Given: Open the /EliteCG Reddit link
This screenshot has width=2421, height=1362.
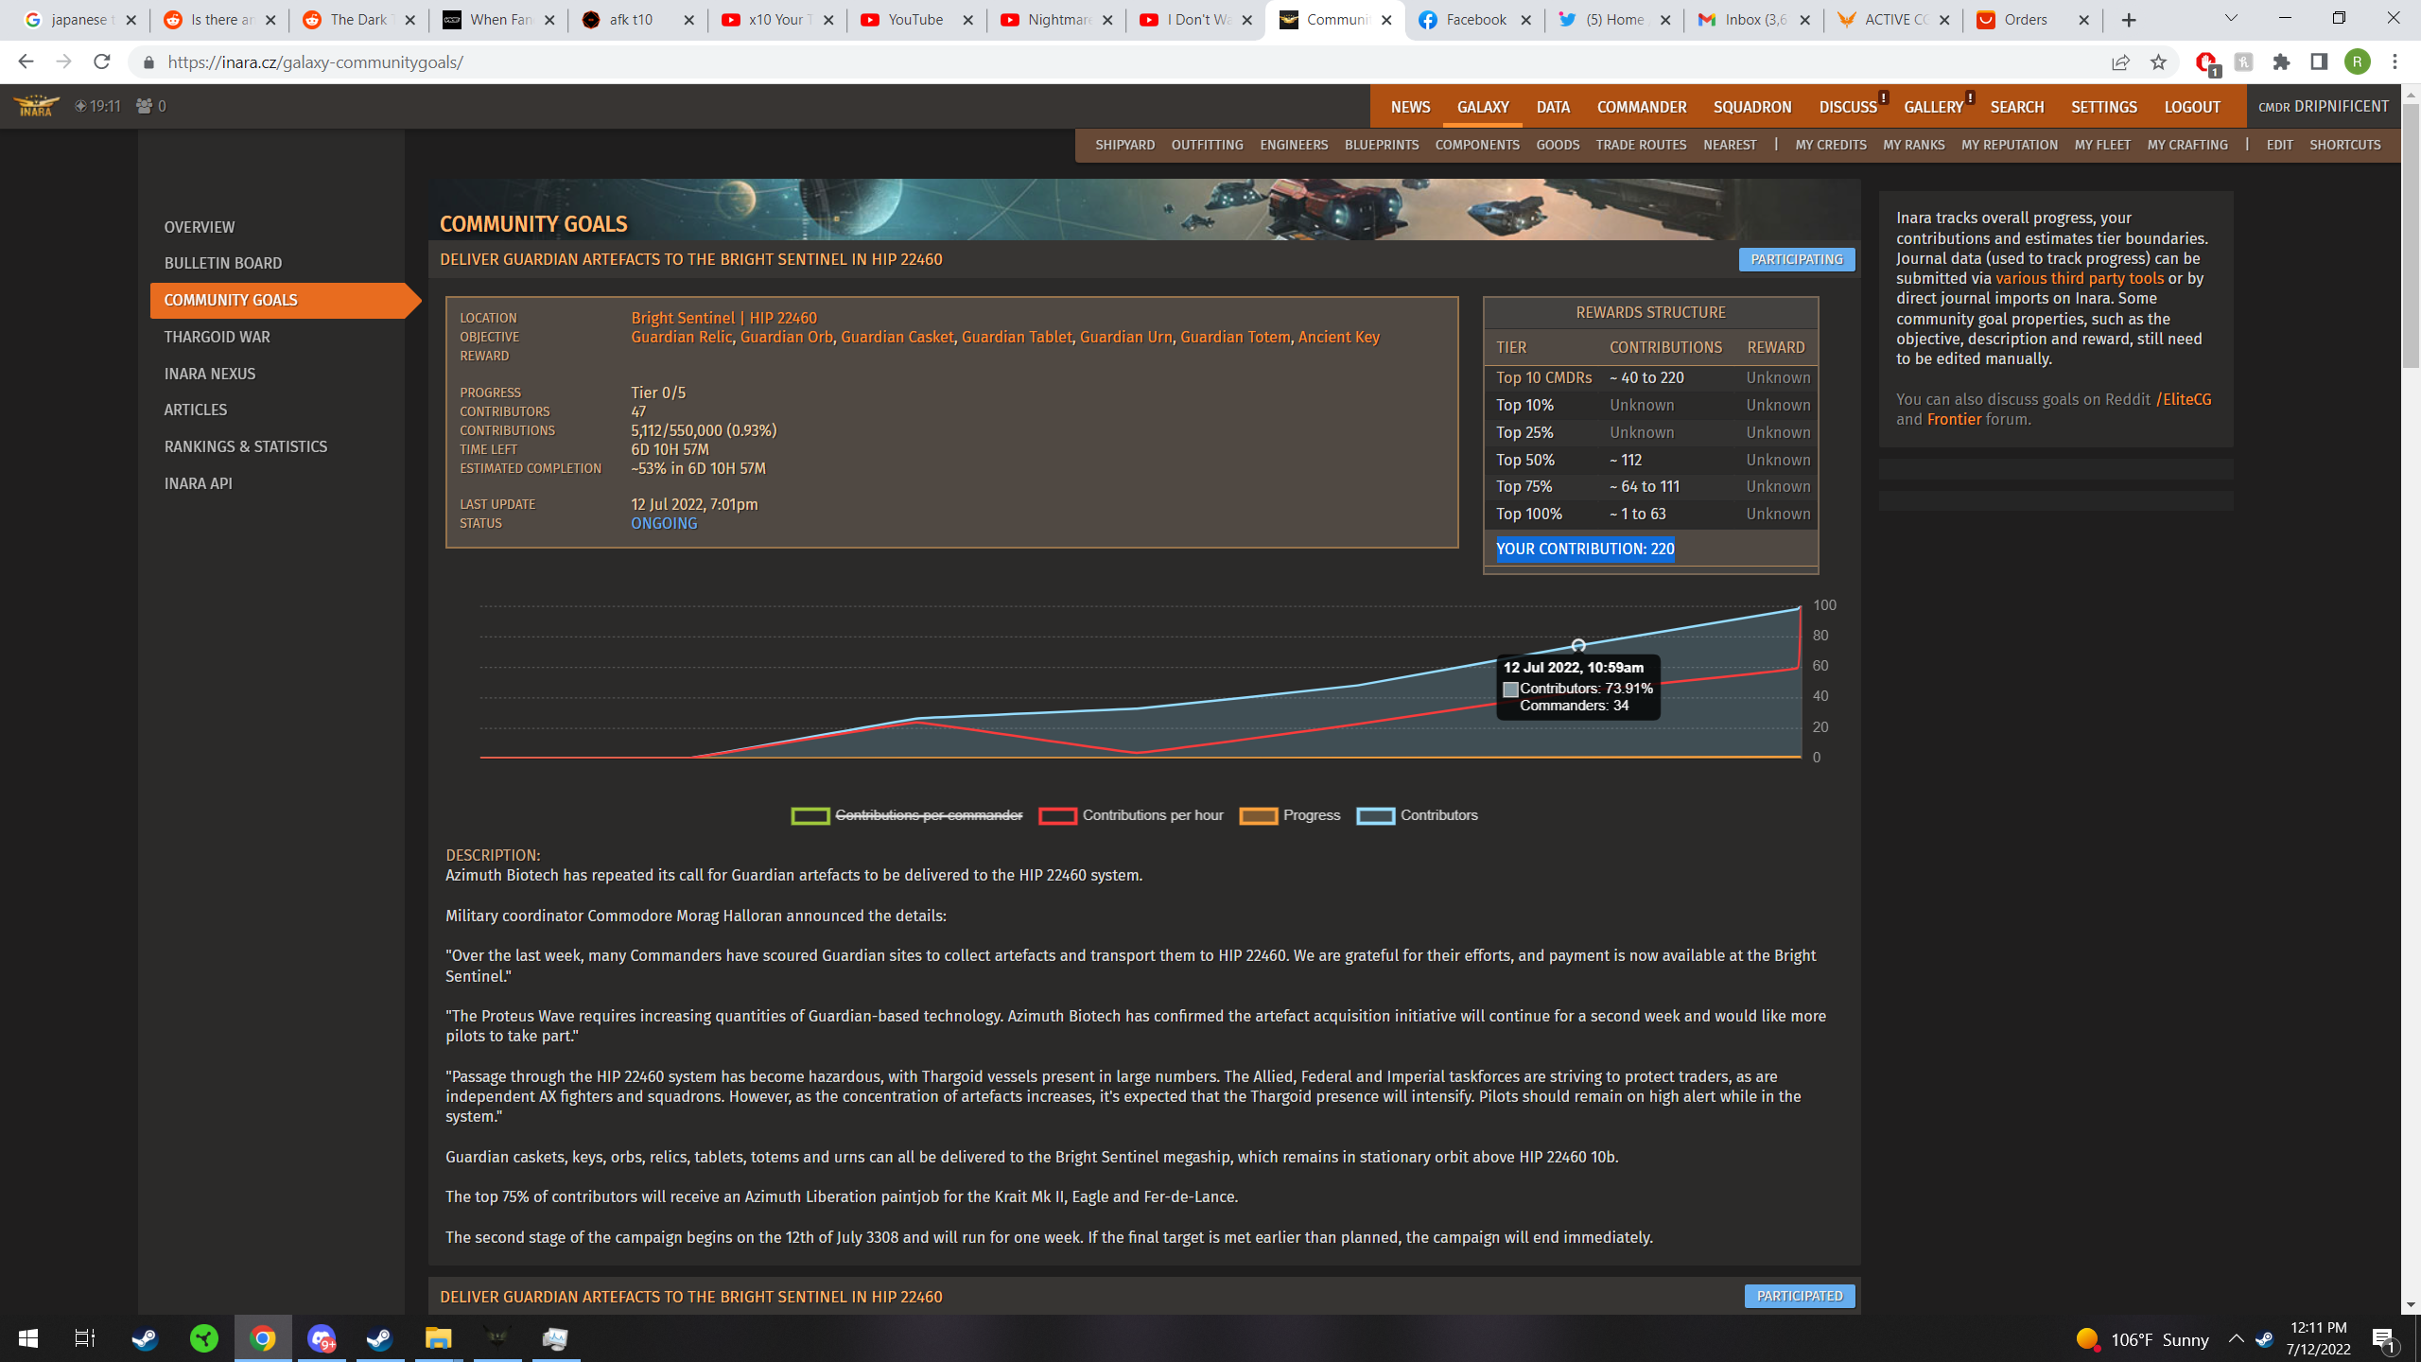Looking at the screenshot, I should [2184, 399].
